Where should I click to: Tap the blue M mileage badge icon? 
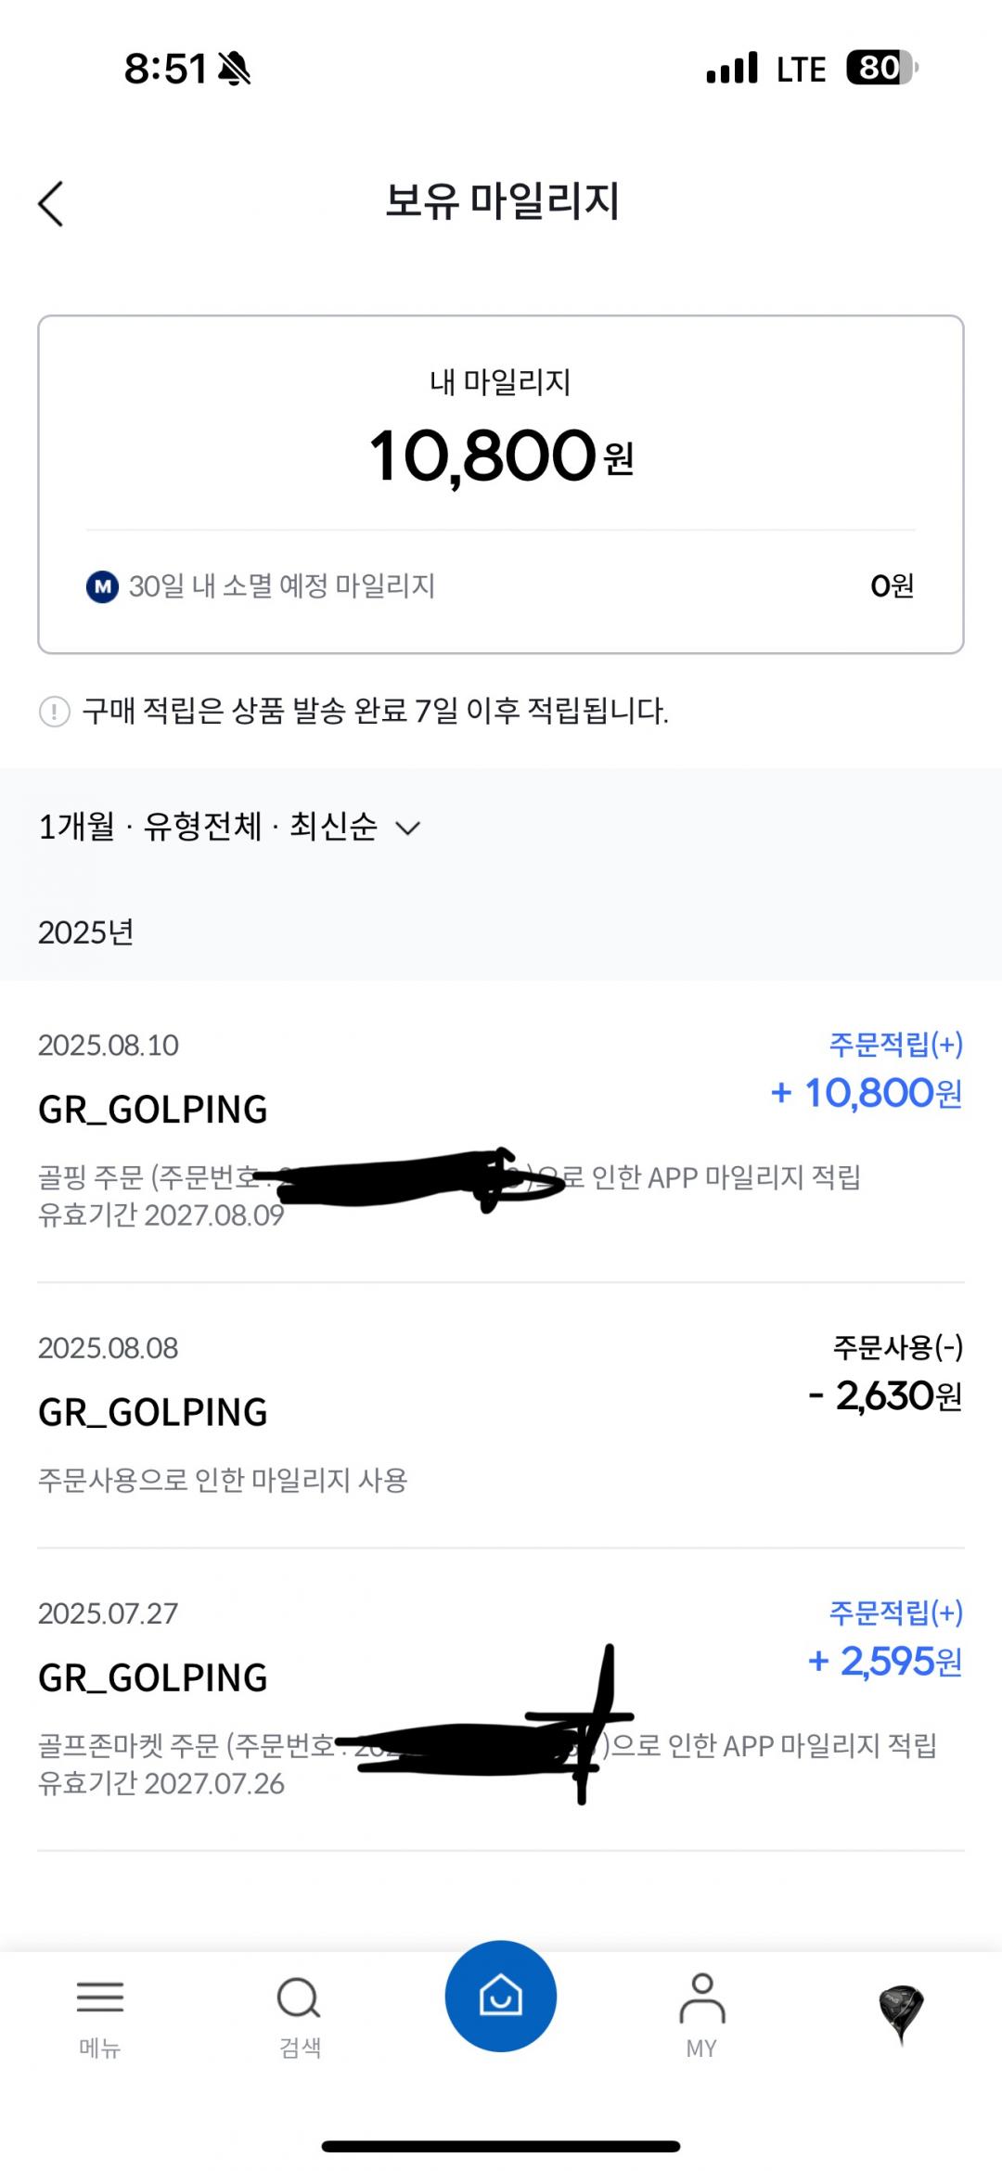pos(102,586)
